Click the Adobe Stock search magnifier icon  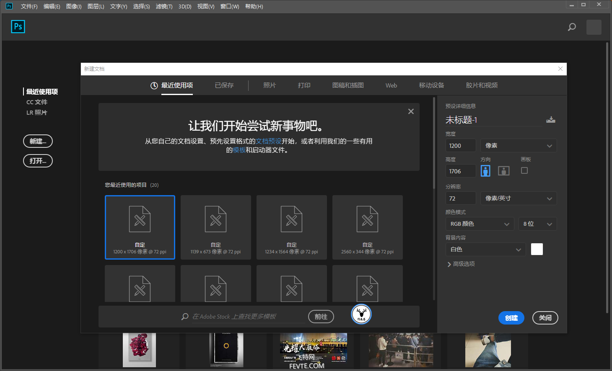185,317
